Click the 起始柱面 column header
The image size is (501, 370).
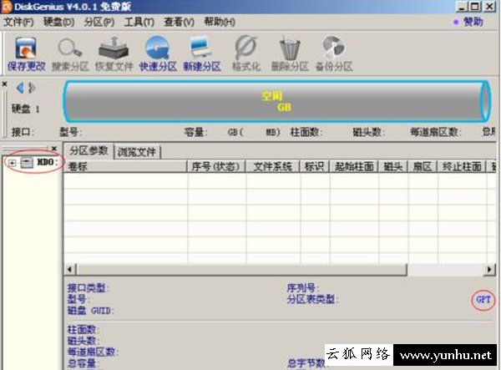point(354,166)
